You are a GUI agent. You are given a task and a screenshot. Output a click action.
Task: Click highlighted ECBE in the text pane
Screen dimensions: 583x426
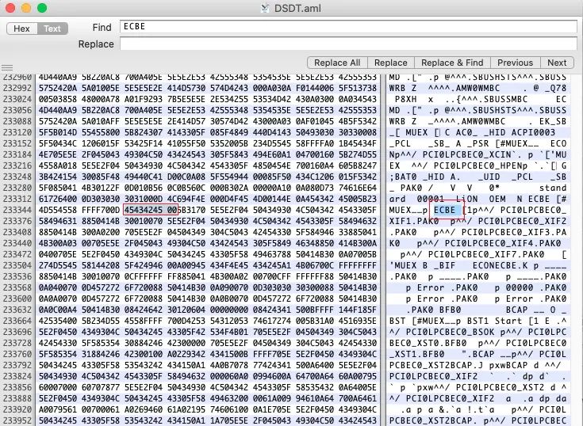pyautogui.click(x=445, y=210)
